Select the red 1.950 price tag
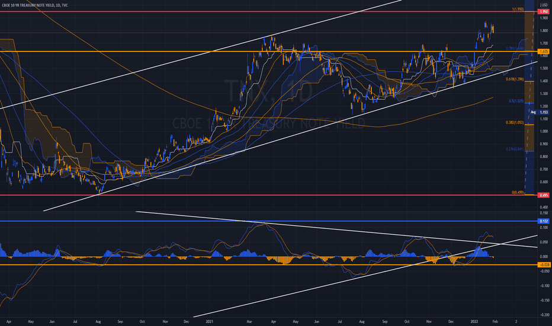The width and height of the screenshot is (552, 326). (544, 12)
